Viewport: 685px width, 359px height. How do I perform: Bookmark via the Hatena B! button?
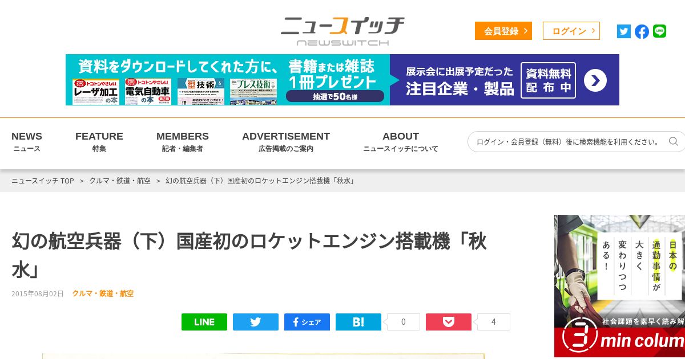(358, 322)
